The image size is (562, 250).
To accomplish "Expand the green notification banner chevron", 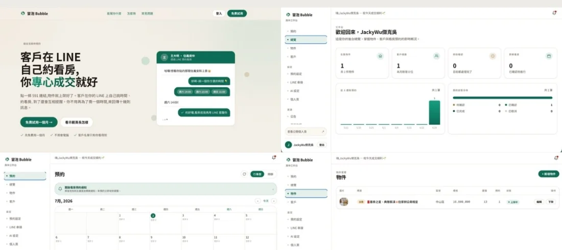I will point(273,189).
